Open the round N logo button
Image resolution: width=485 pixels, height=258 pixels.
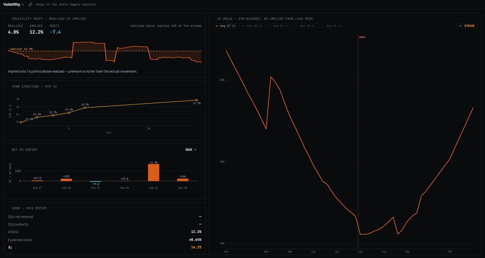tap(10, 248)
